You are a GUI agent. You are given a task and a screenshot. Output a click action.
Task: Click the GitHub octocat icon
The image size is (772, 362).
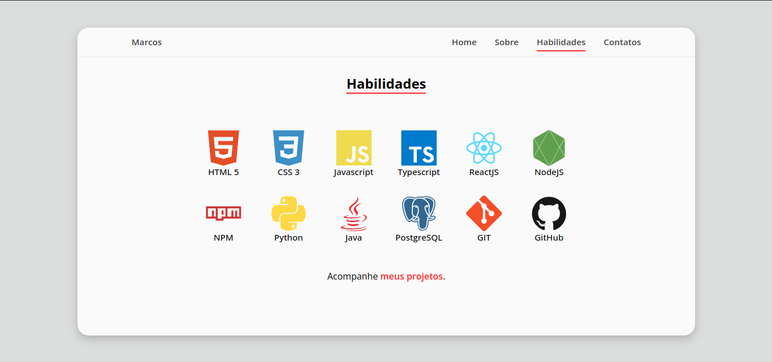point(549,213)
